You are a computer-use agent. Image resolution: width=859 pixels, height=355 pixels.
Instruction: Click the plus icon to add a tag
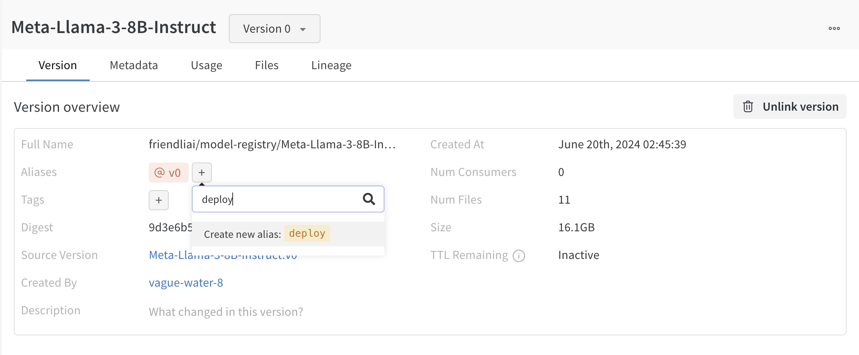[x=158, y=200]
